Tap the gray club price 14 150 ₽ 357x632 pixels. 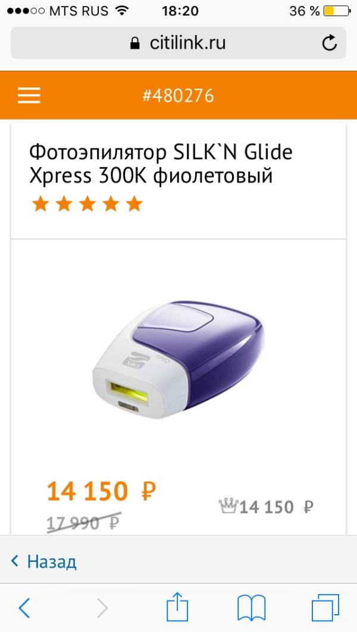(276, 507)
